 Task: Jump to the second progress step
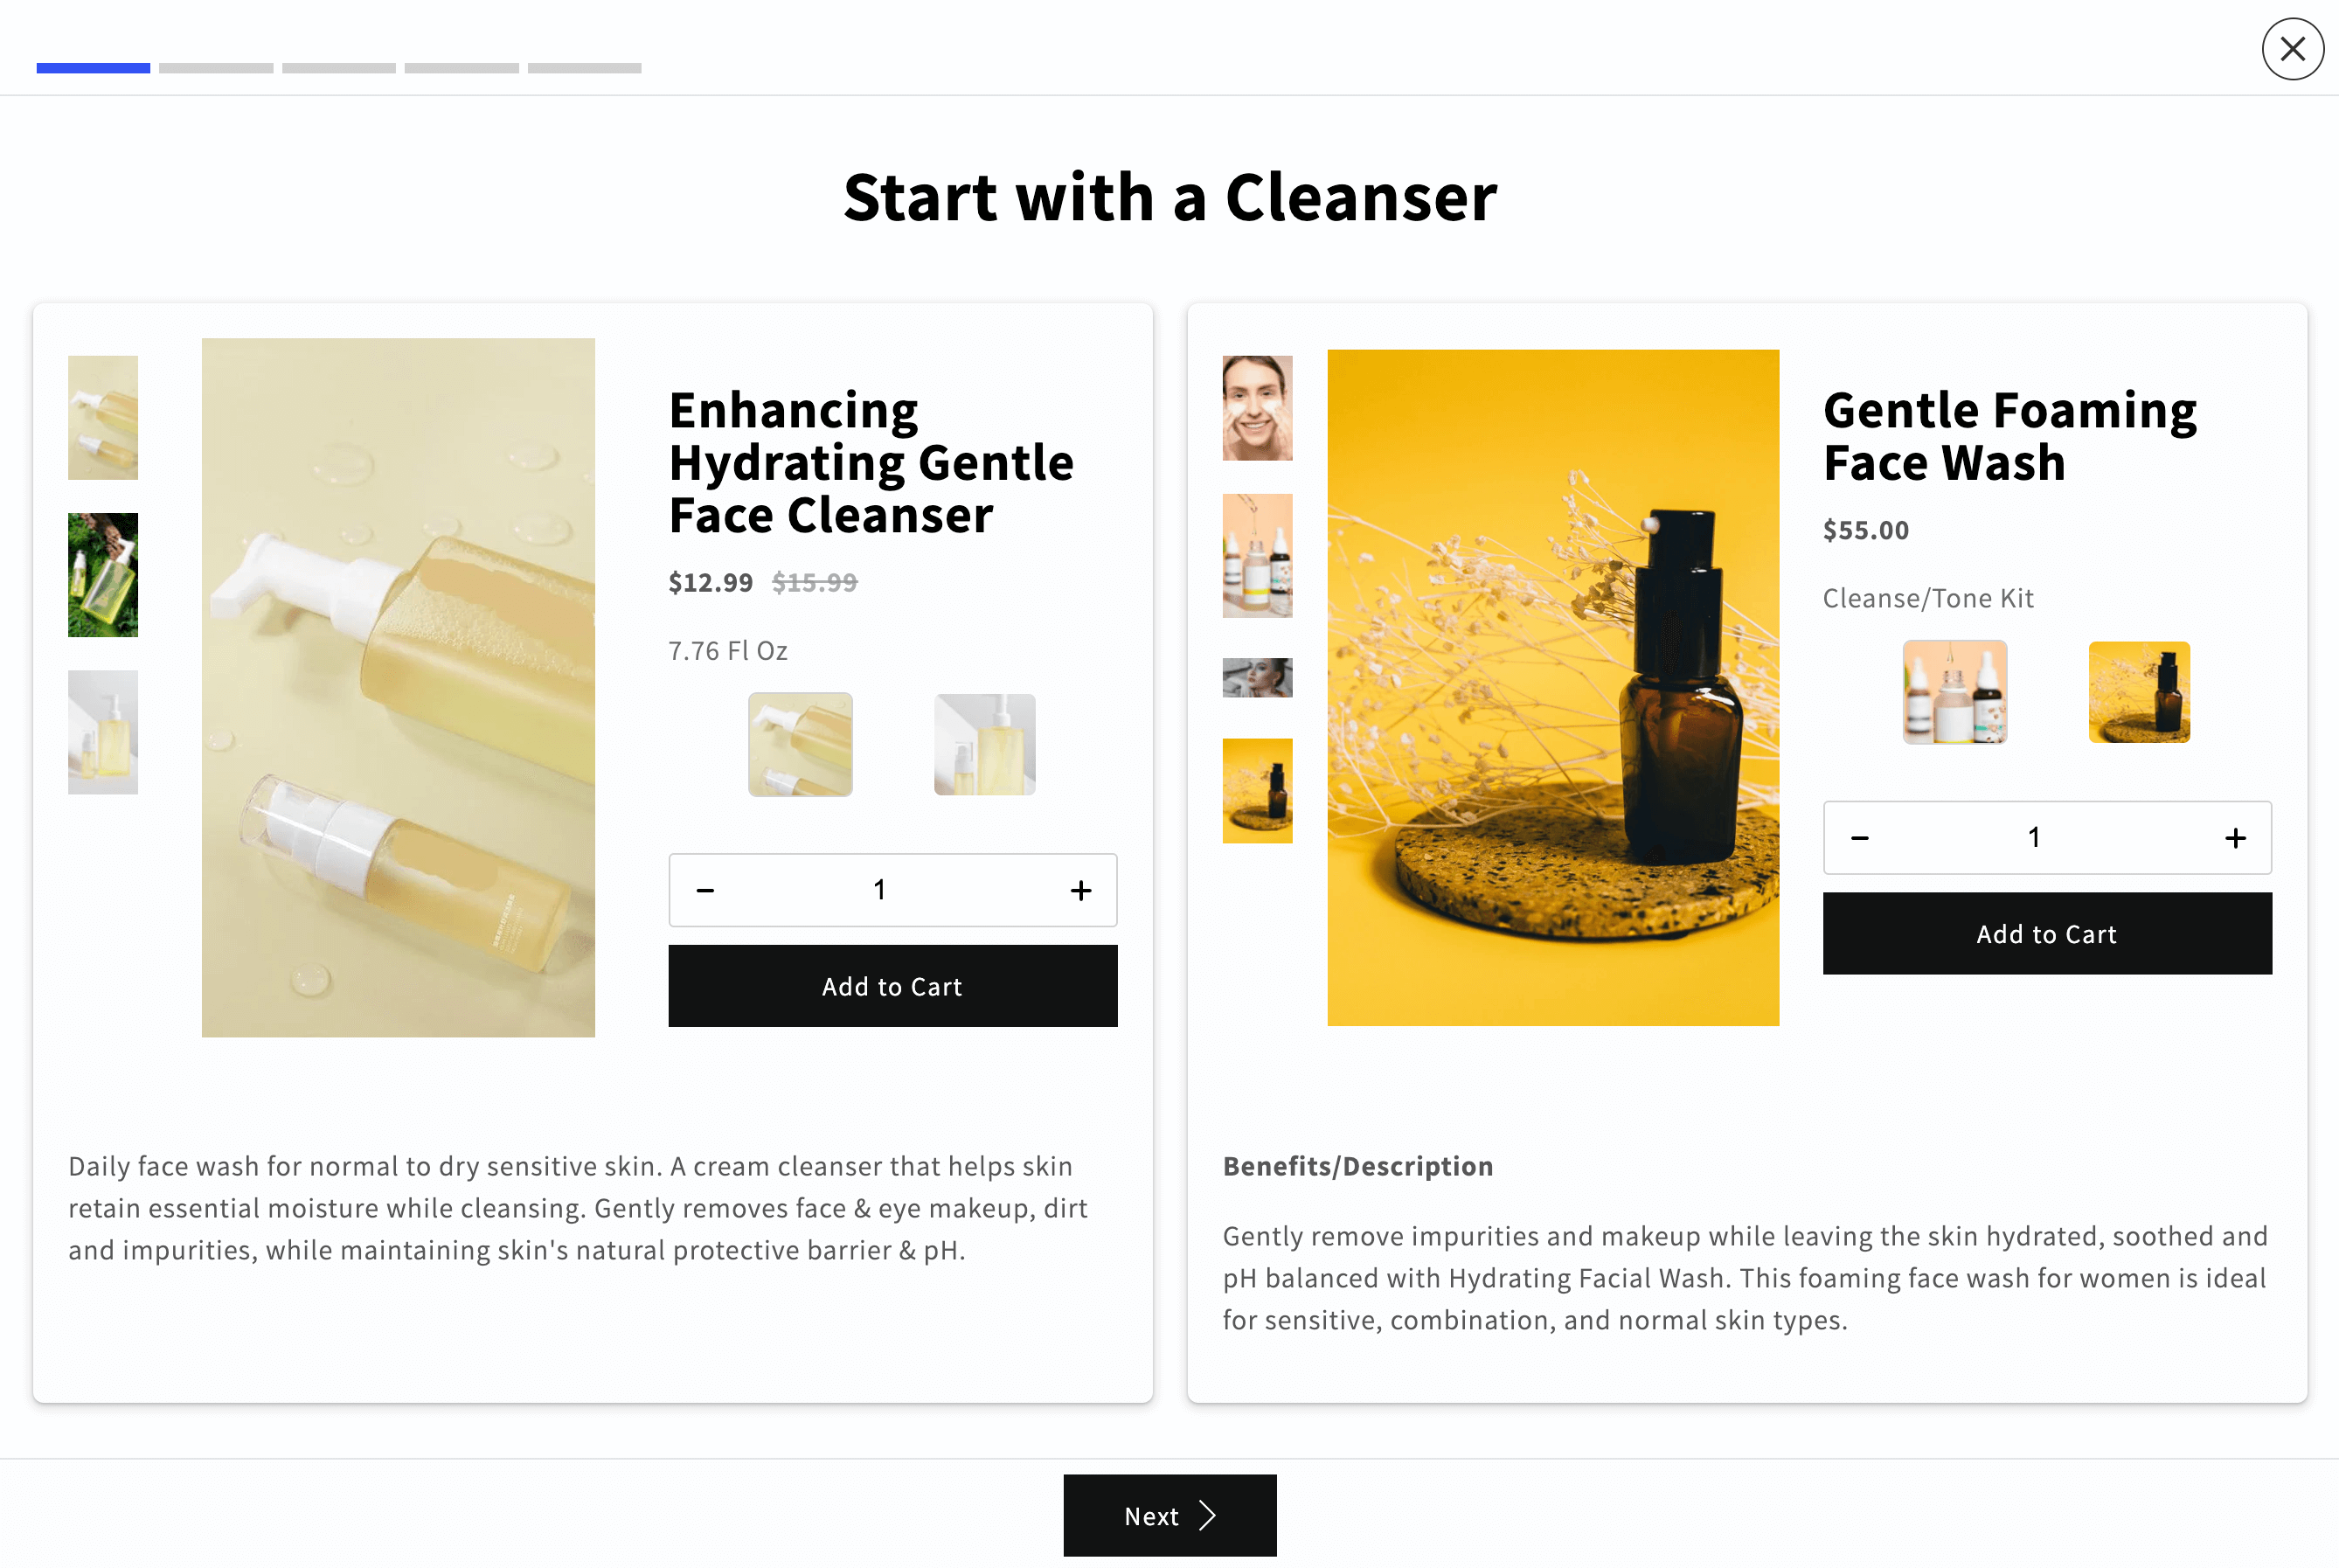(x=216, y=68)
